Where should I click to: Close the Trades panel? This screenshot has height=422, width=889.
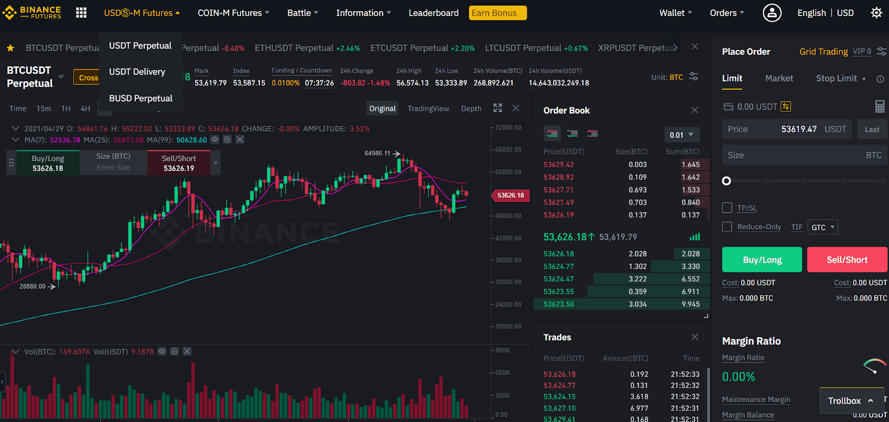pyautogui.click(x=695, y=336)
